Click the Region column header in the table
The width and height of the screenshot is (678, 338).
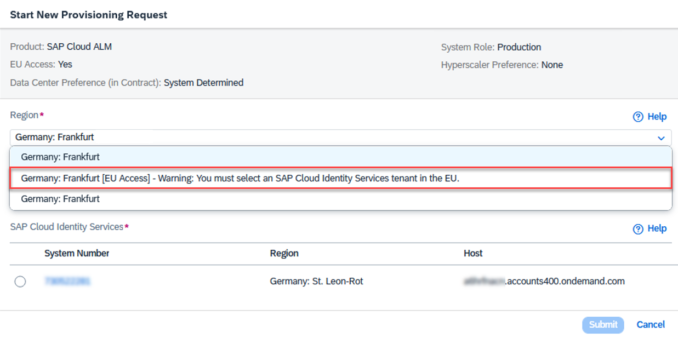coord(284,253)
